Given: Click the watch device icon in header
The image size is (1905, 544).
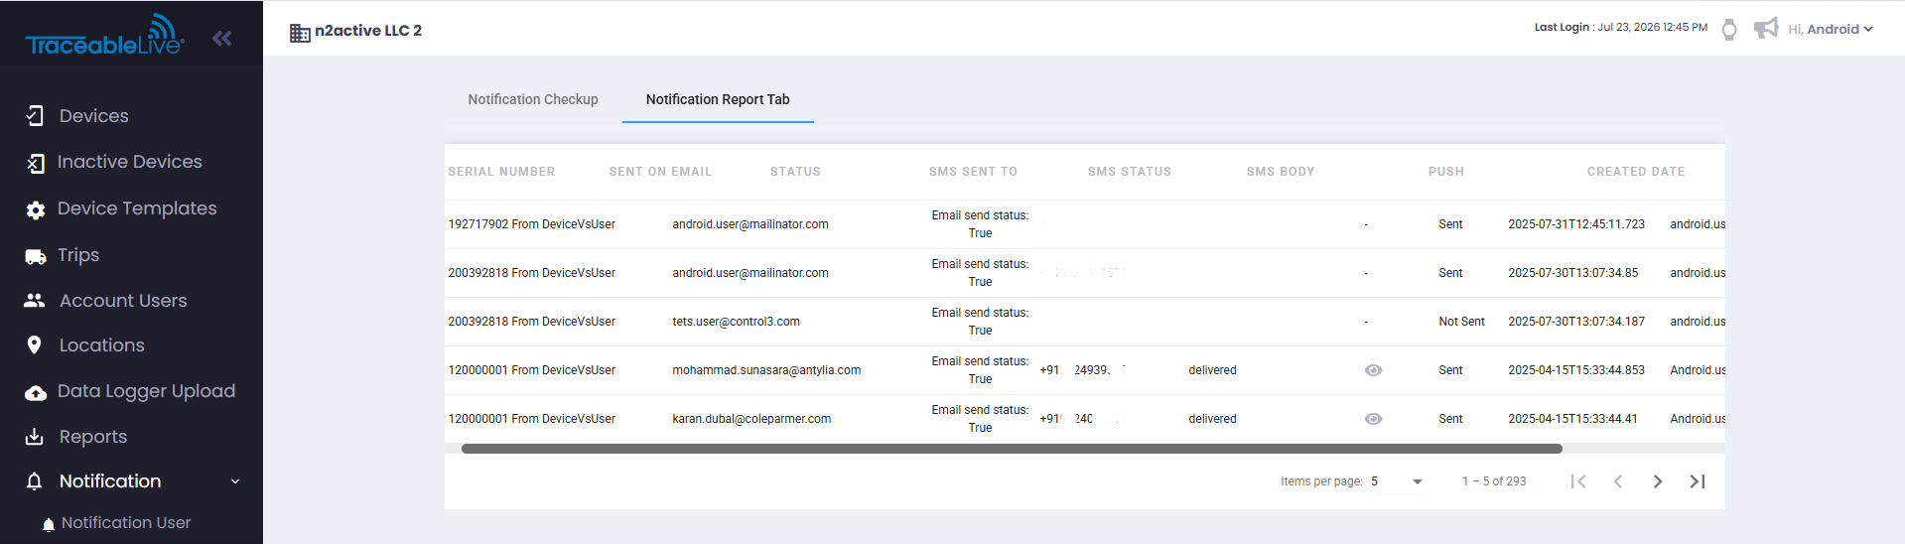Looking at the screenshot, I should pos(1729,29).
